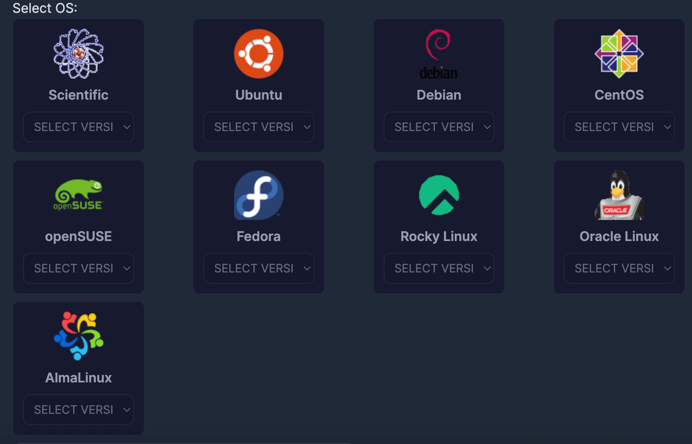Open CentOS version dropdown

[619, 127]
